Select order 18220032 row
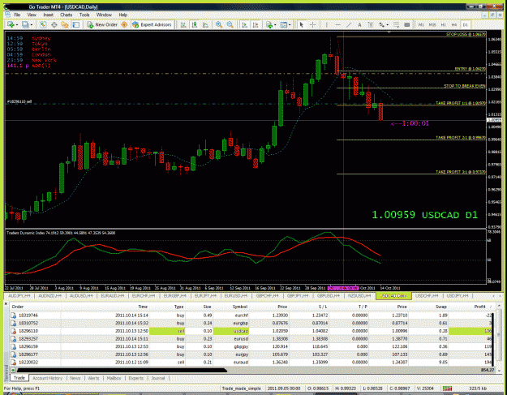Viewport: 507px width, 395px height. (x=251, y=363)
